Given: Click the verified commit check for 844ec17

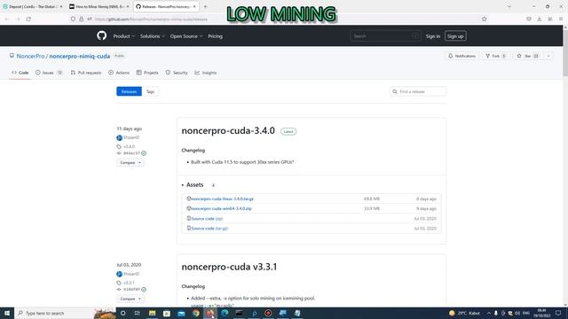Looking at the screenshot, I should pyautogui.click(x=144, y=153).
